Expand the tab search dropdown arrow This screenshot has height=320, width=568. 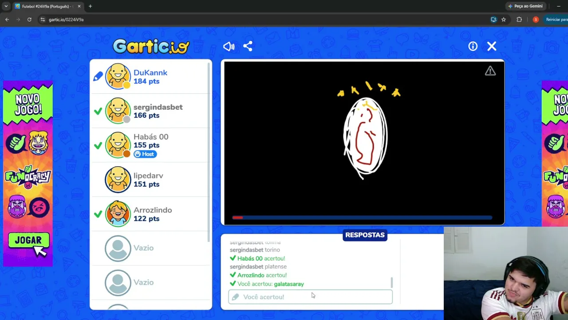(x=6, y=6)
